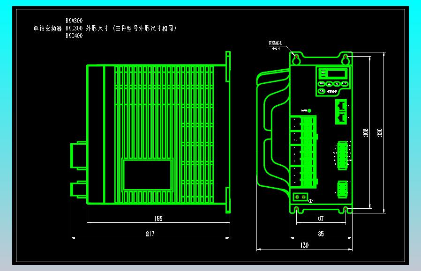Click the up-arrow key on the drawn keypad
421x271 pixels.
329,84
